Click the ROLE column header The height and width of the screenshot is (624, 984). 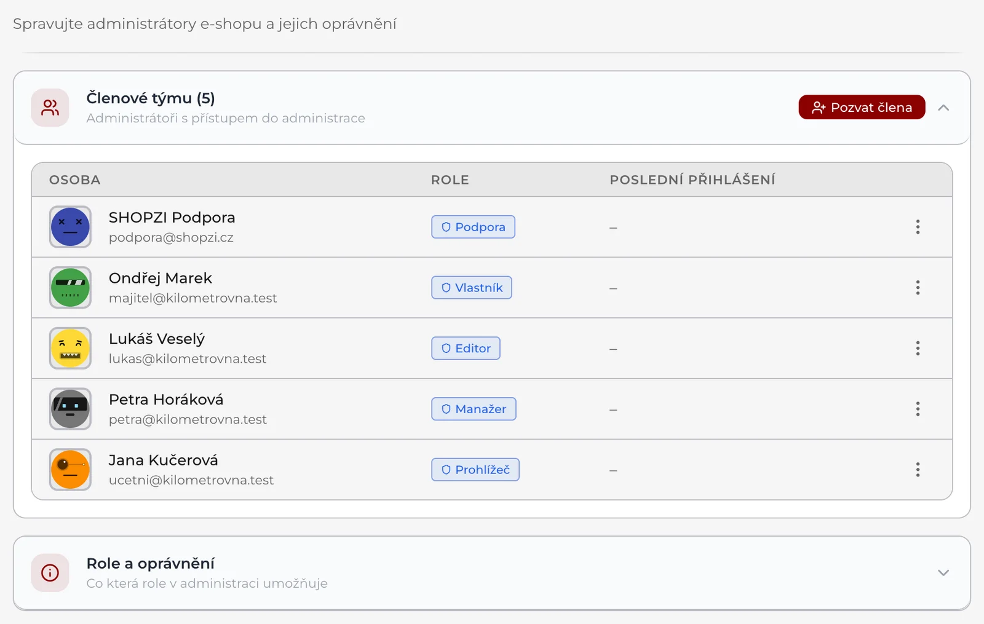pyautogui.click(x=450, y=180)
